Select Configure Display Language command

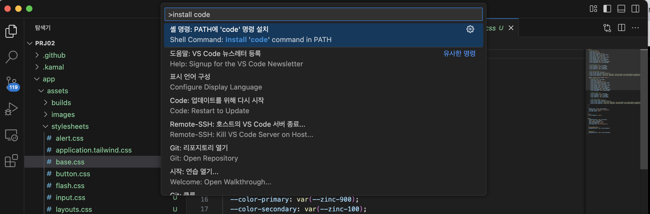[323, 82]
